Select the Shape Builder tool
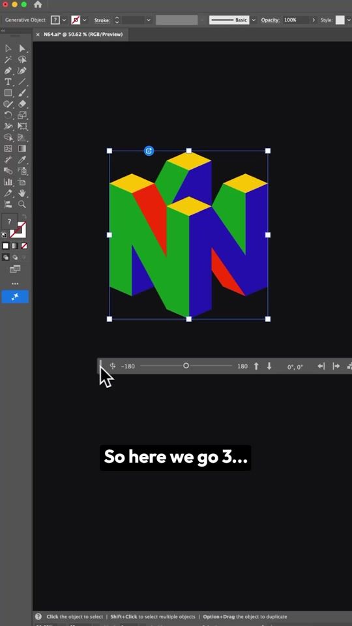The width and height of the screenshot is (352, 626). 8,138
